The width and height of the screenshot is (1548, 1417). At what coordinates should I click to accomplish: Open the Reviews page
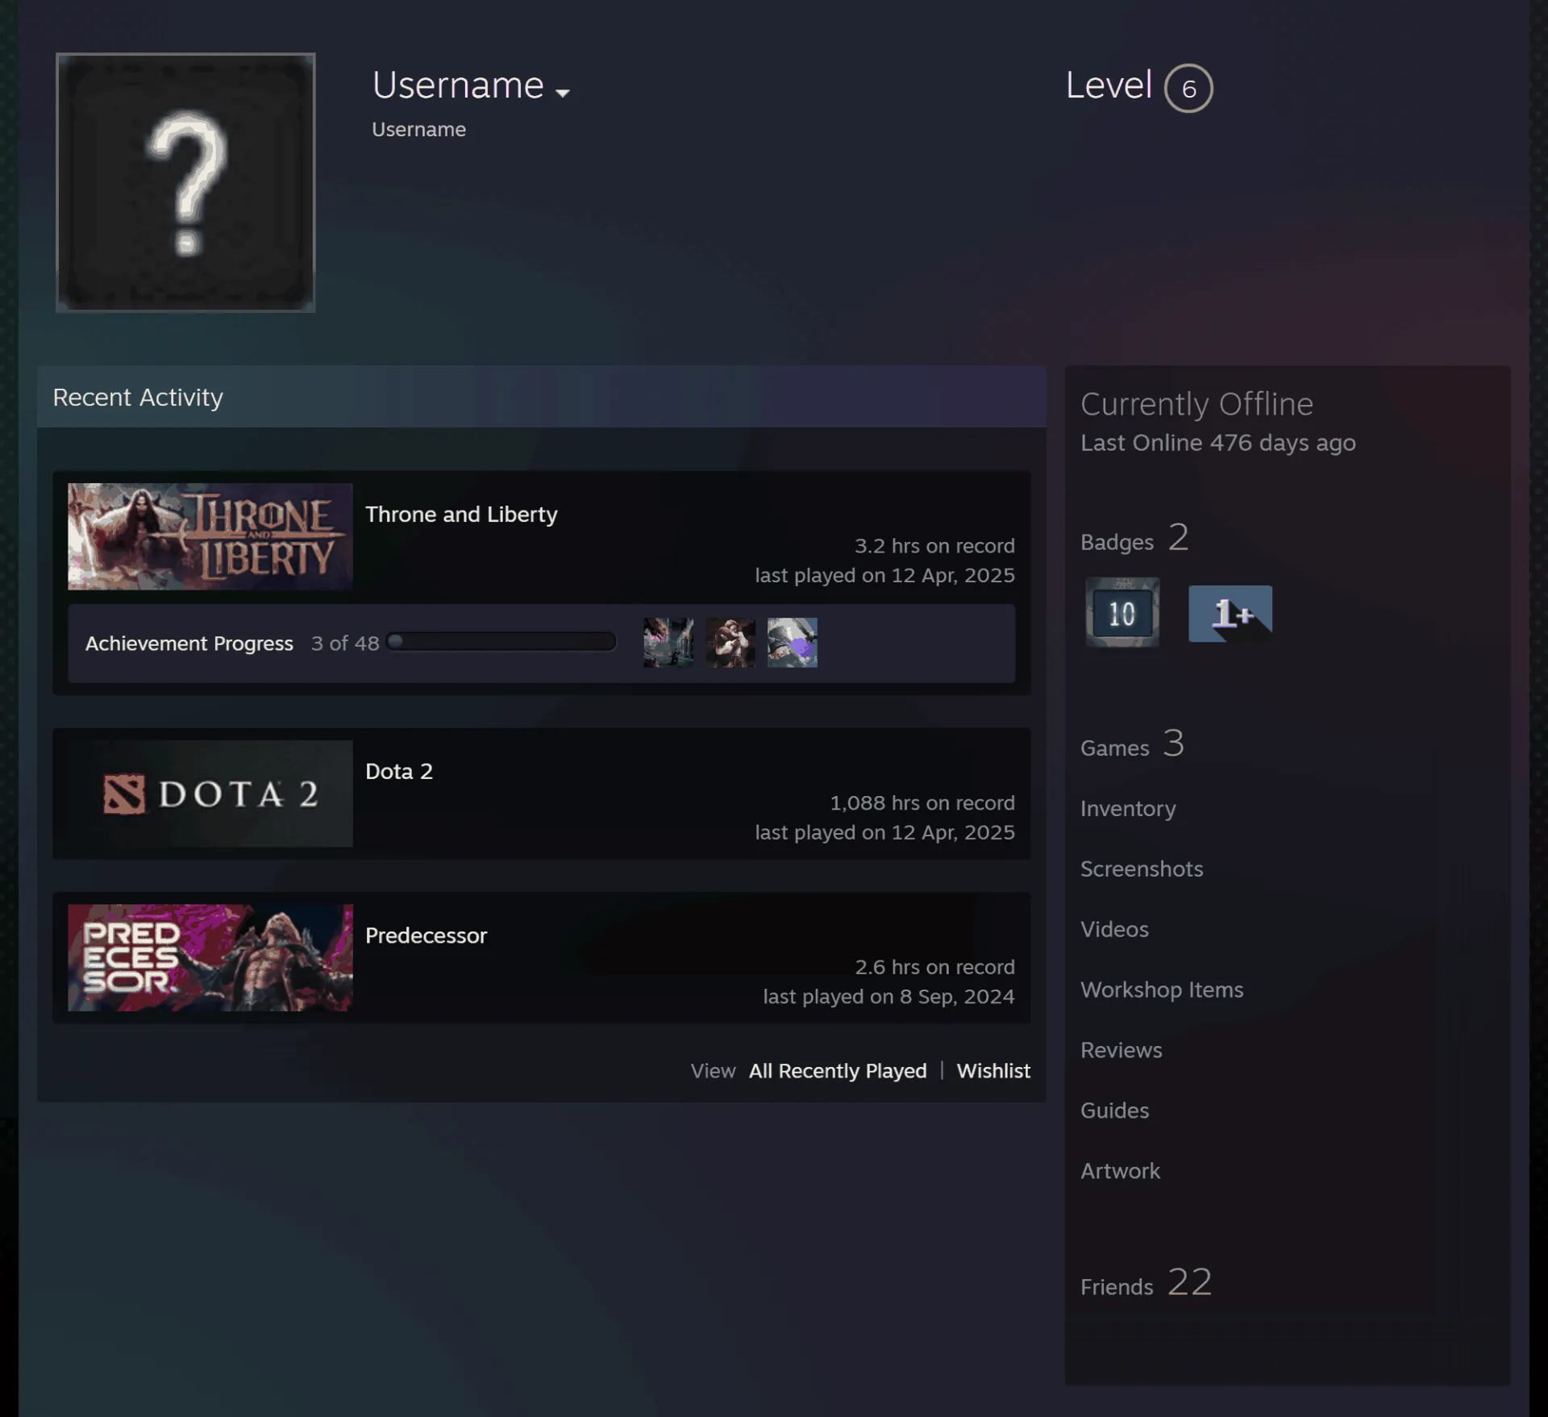[x=1121, y=1050]
